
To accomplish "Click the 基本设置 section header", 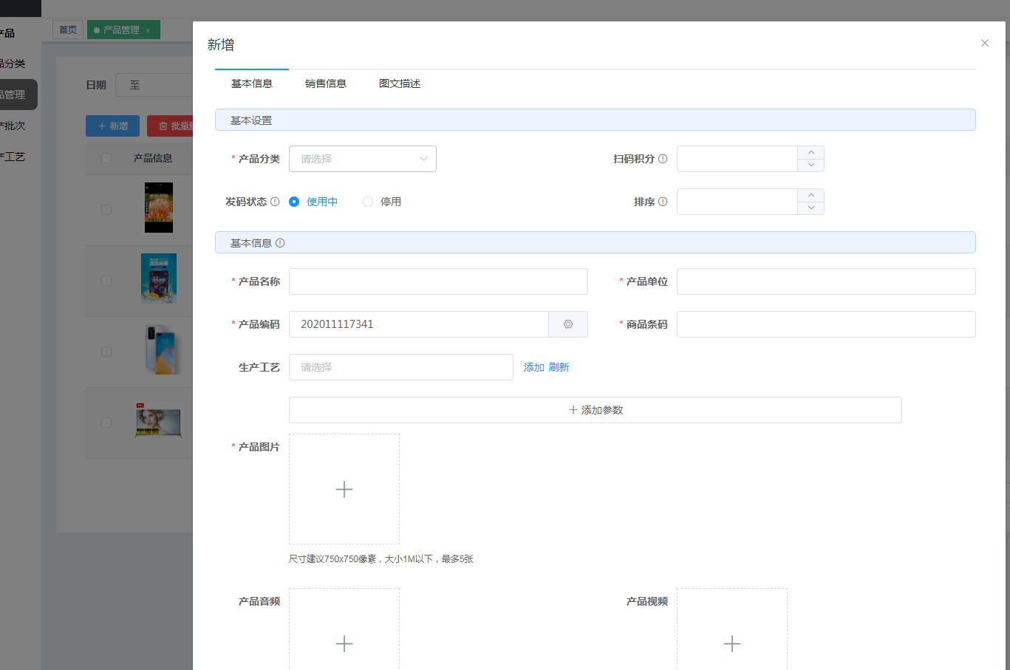I will [596, 120].
